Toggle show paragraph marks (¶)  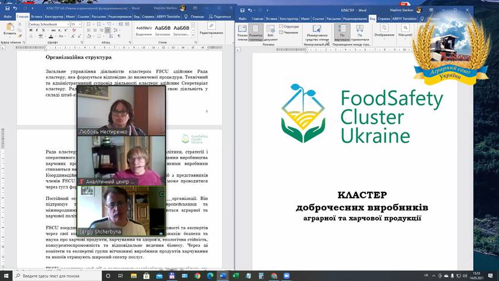[x=119, y=36]
